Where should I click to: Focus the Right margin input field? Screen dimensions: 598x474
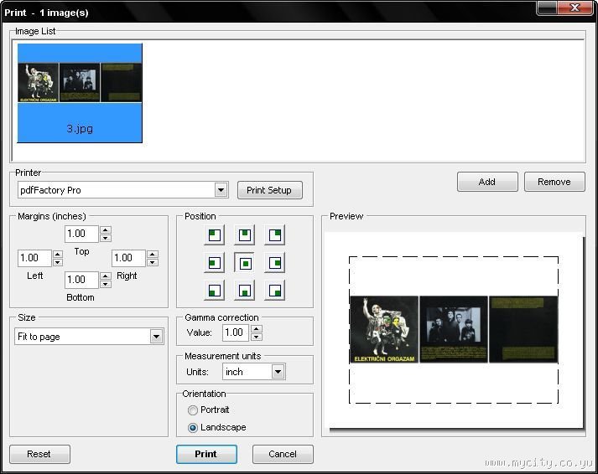click(129, 258)
